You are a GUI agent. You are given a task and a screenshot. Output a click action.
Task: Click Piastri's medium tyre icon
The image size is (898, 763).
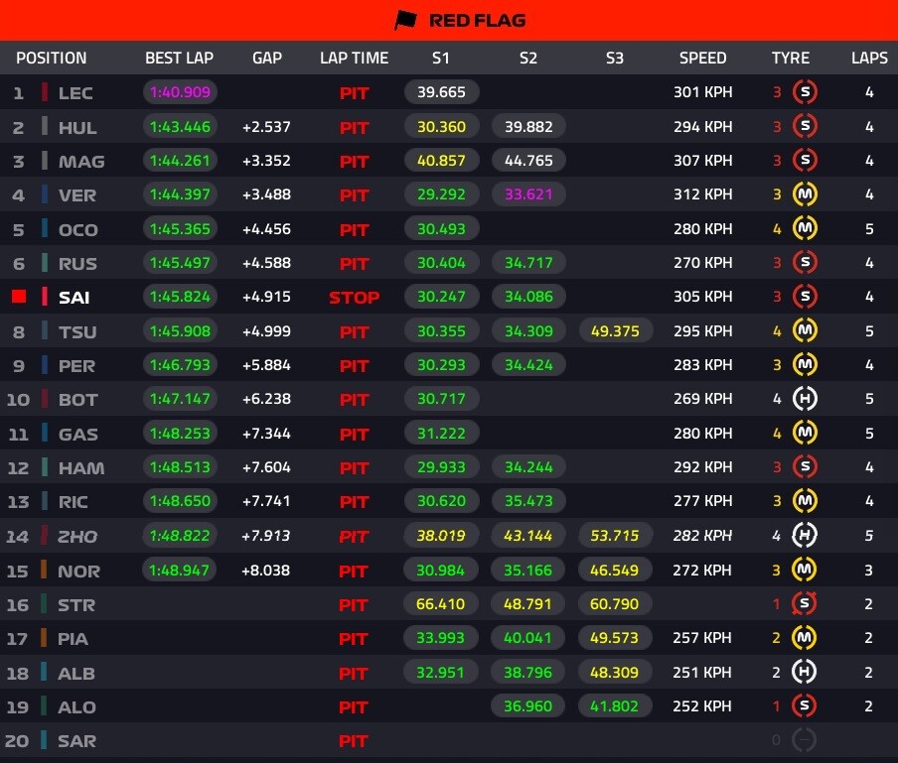805,638
